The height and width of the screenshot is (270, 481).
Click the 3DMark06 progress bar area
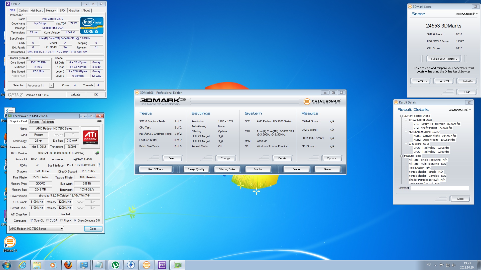coord(245,101)
